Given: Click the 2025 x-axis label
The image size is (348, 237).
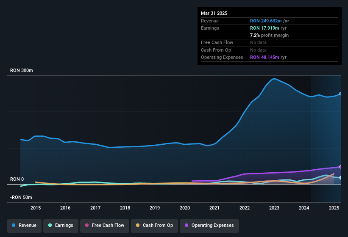Looking at the screenshot, I should [334, 208].
